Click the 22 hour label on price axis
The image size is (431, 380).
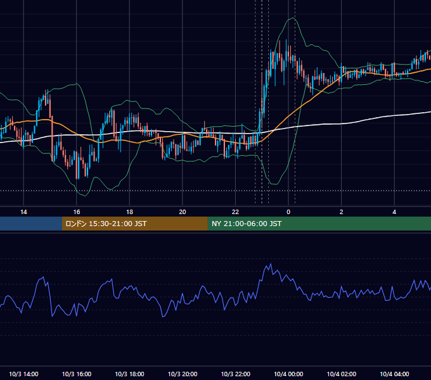click(x=235, y=212)
